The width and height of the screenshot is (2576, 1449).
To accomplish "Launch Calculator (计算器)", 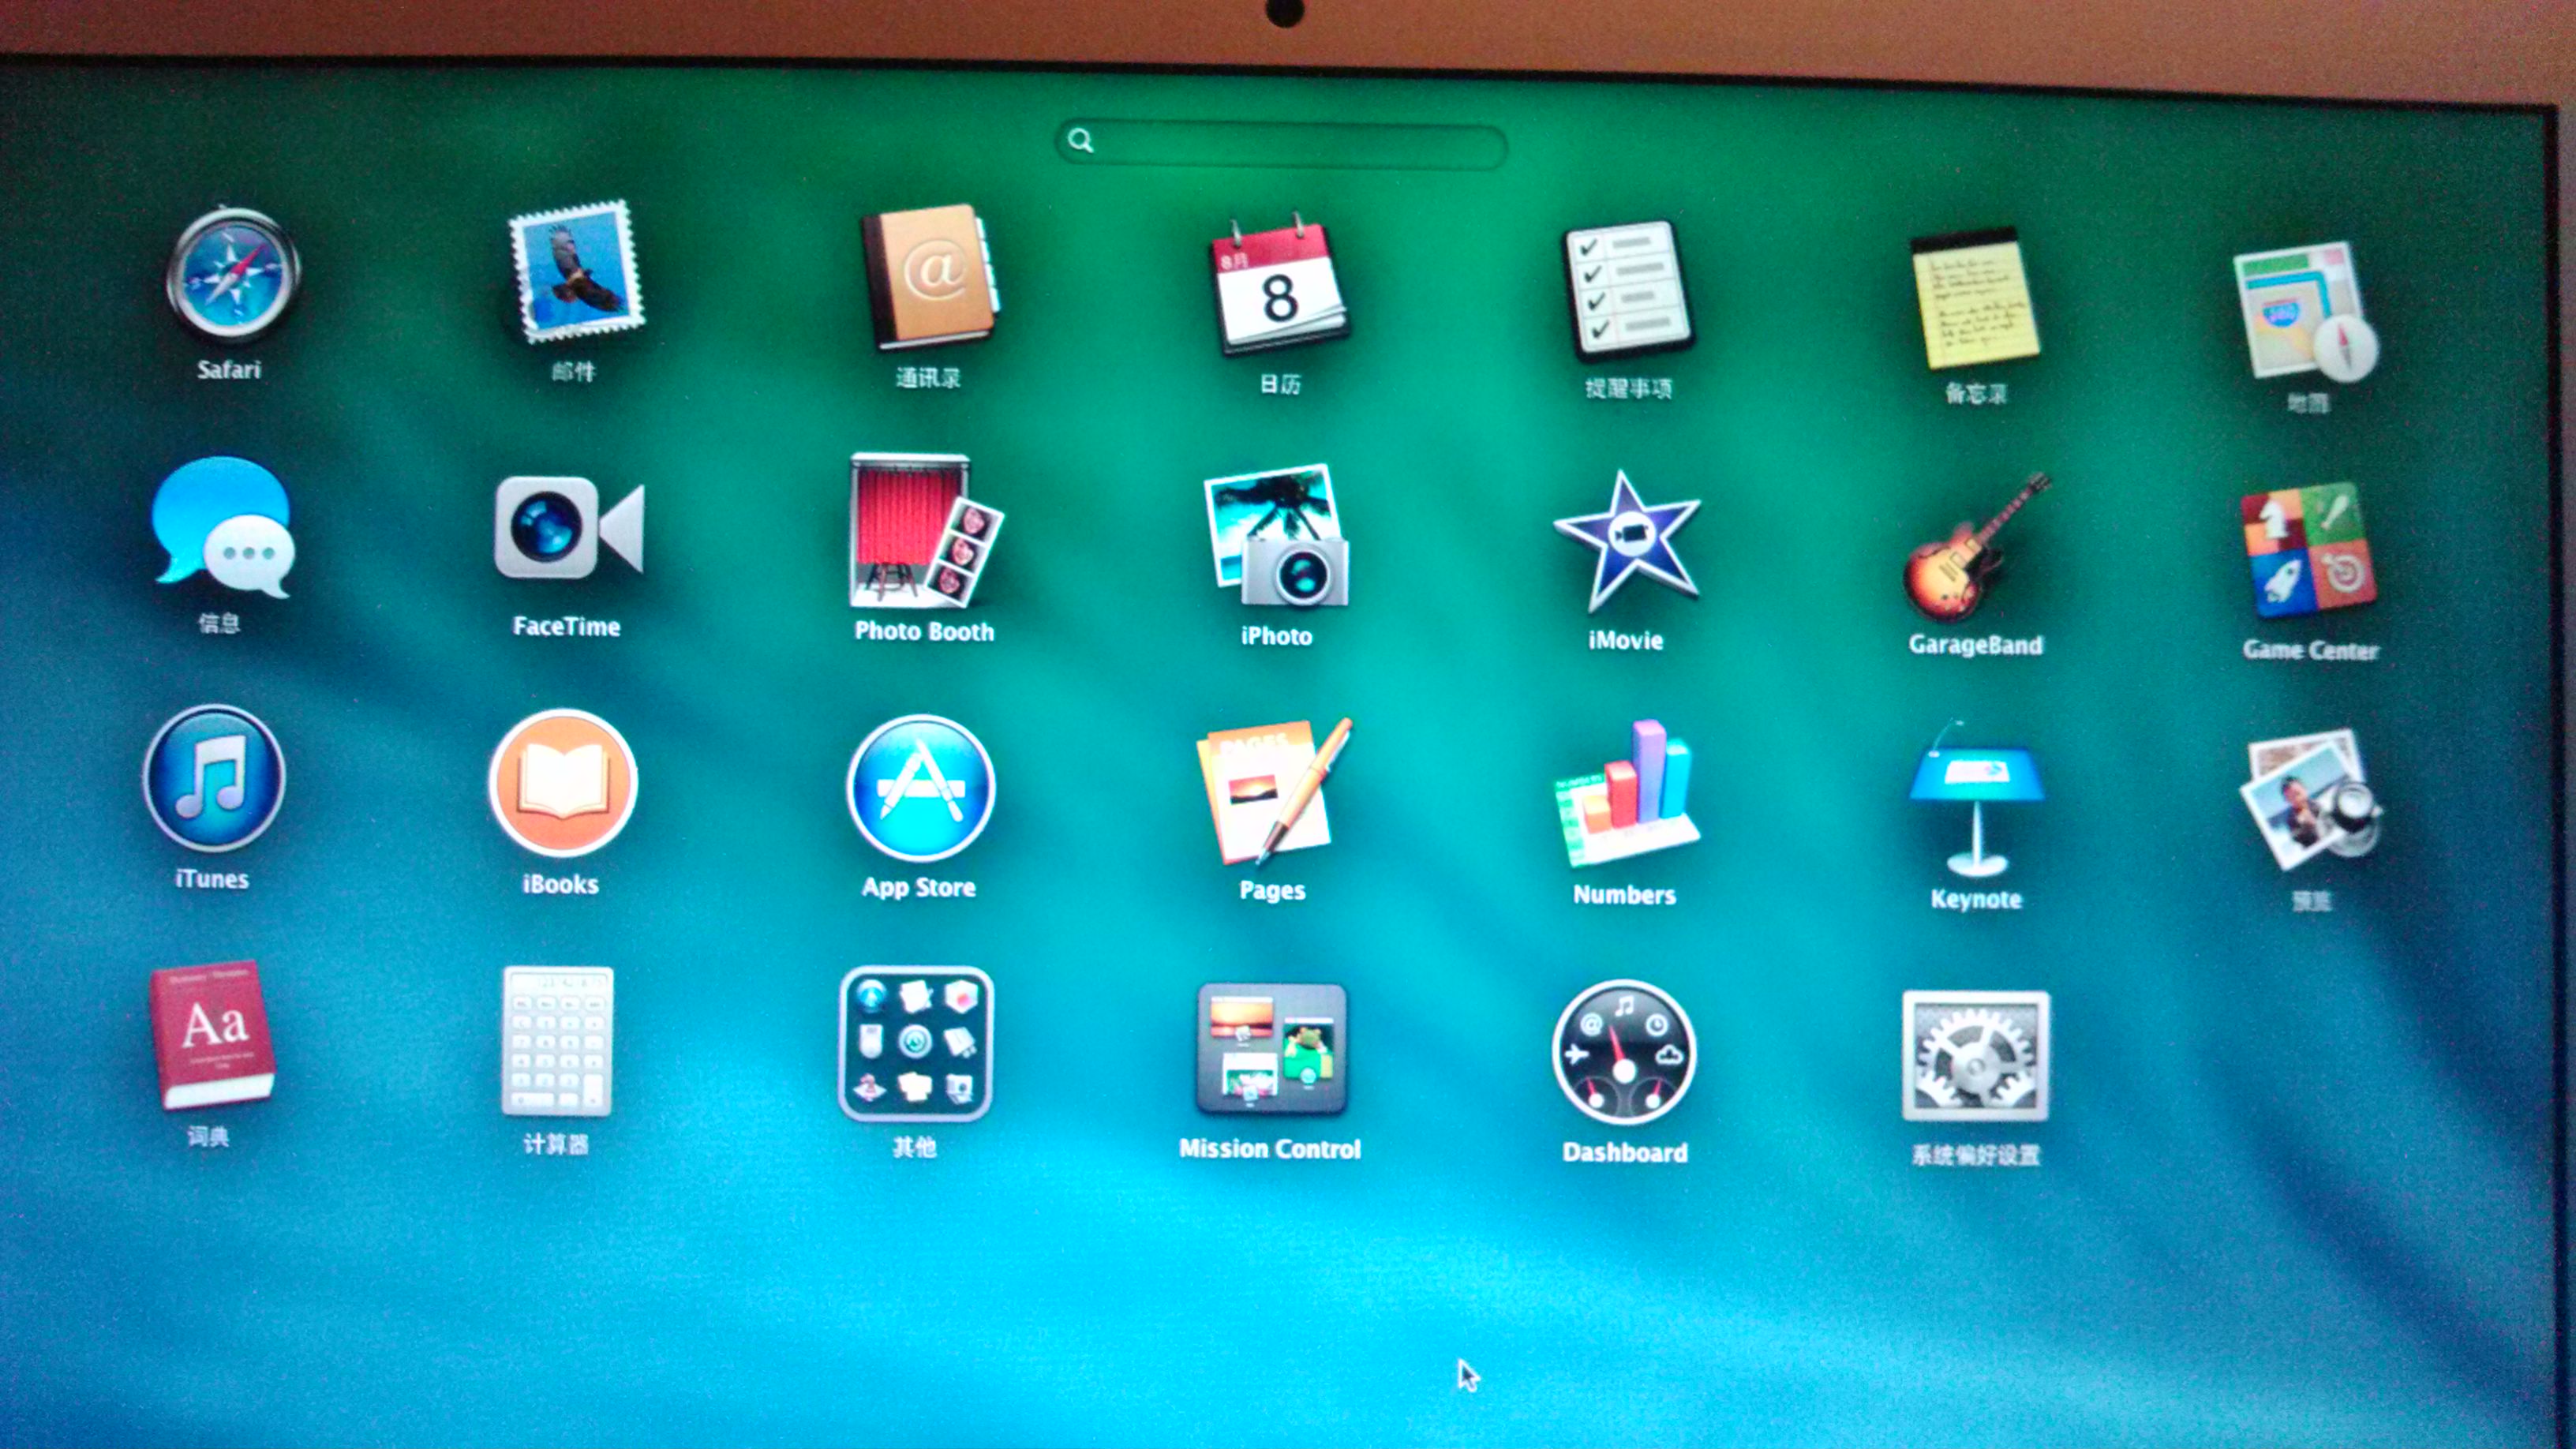I will [x=557, y=1041].
